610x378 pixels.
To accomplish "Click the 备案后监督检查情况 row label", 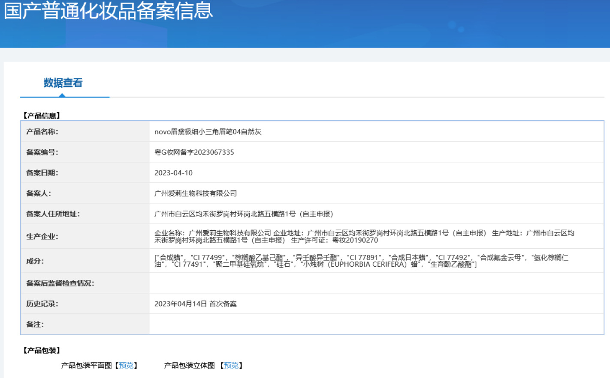I will 60,283.
